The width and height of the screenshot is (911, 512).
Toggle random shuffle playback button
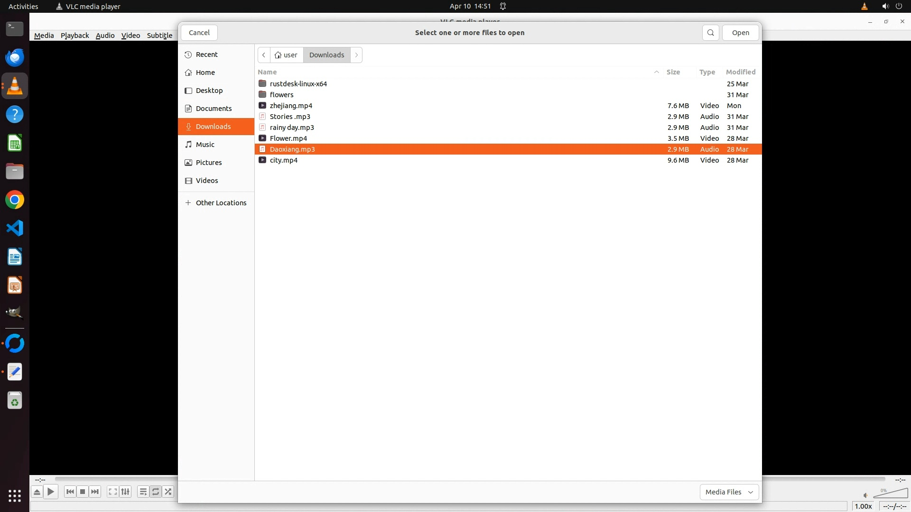[x=168, y=492]
